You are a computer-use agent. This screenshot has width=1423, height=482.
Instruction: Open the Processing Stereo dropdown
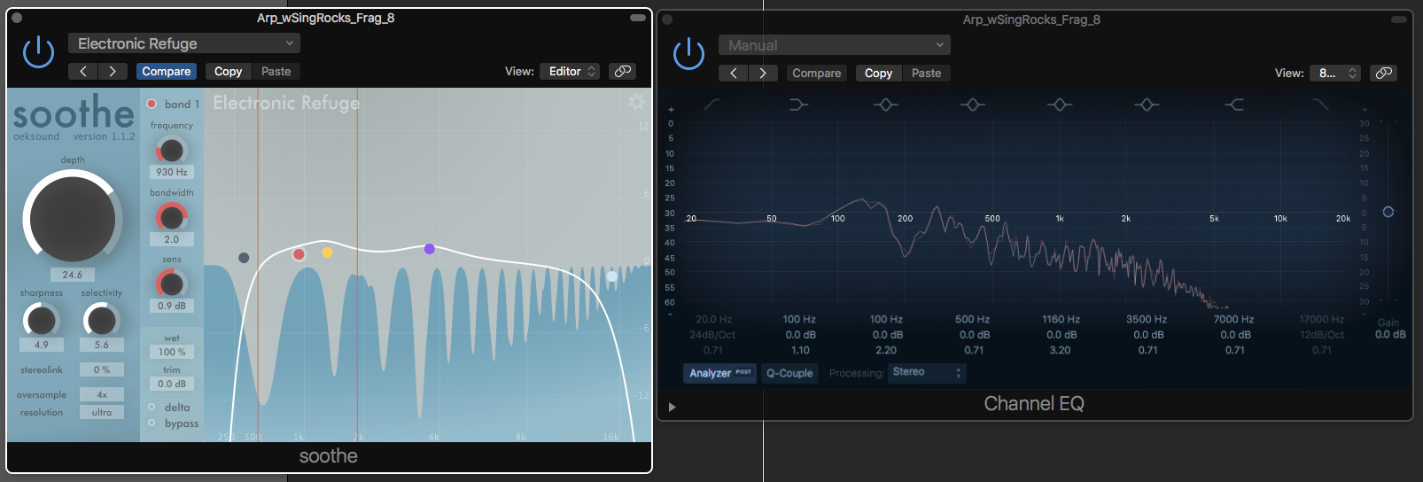[x=927, y=372]
